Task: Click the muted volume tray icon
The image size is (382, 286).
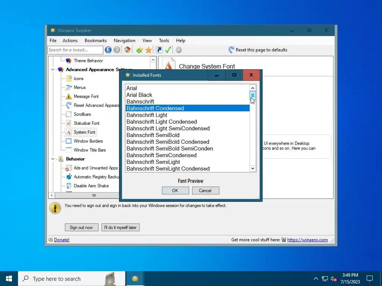Action: (x=334, y=279)
